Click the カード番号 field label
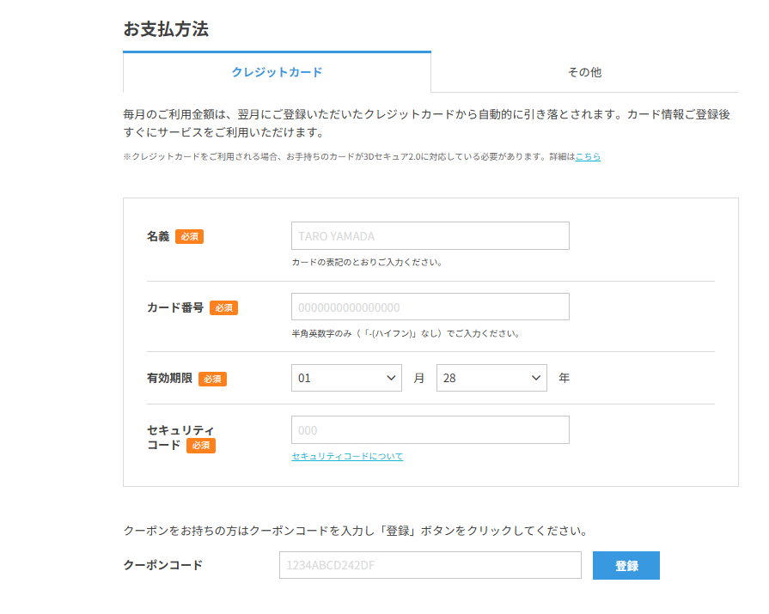The image size is (769, 614). (x=175, y=307)
